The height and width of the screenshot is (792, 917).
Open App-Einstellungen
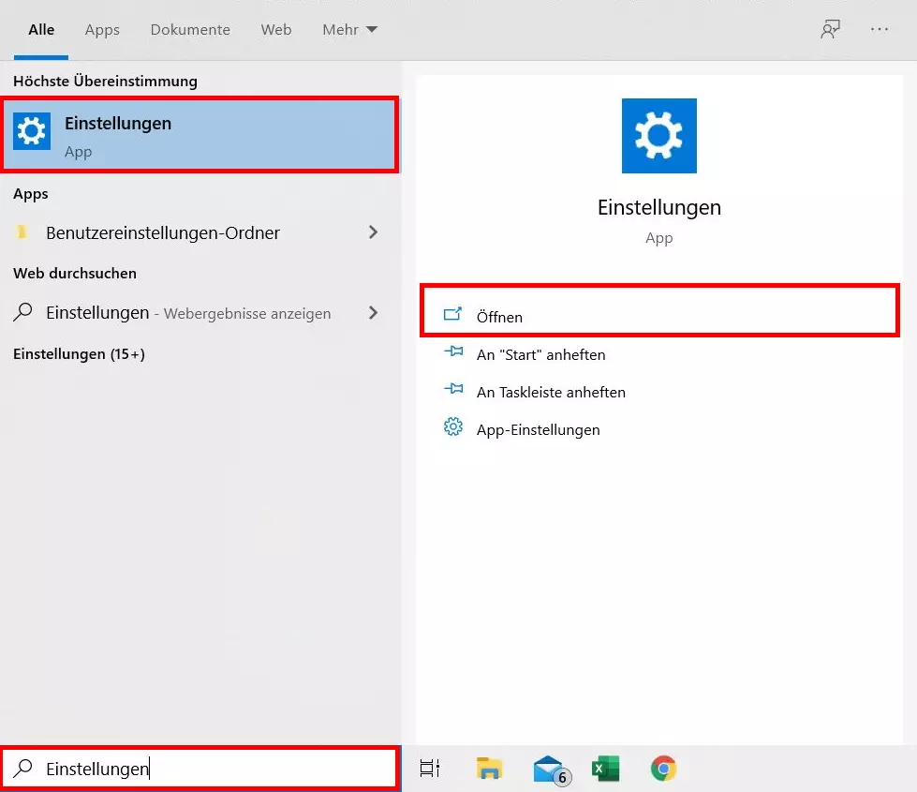[538, 429]
